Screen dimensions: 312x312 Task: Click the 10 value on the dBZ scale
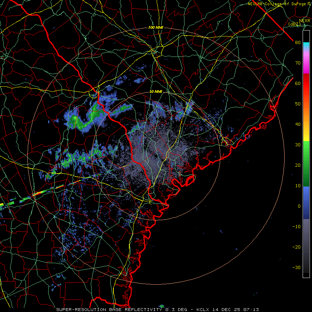pyautogui.click(x=298, y=186)
